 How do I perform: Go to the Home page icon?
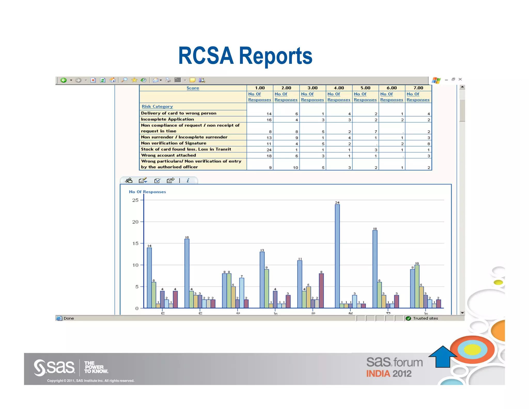coord(113,80)
